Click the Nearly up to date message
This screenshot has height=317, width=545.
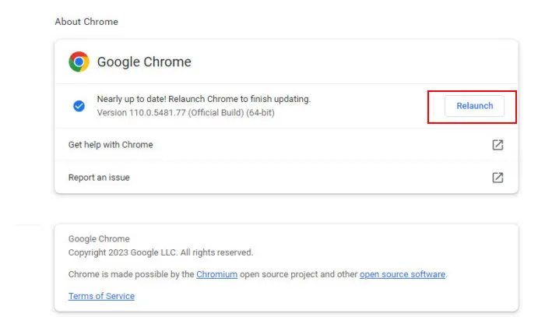click(203, 99)
